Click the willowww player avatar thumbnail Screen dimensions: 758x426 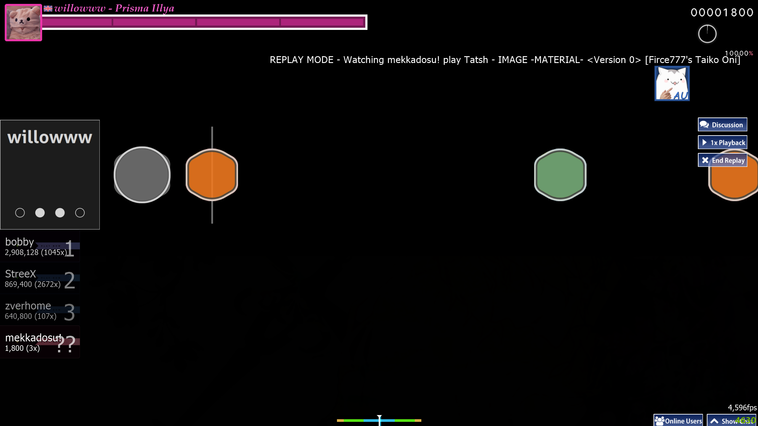pyautogui.click(x=23, y=22)
